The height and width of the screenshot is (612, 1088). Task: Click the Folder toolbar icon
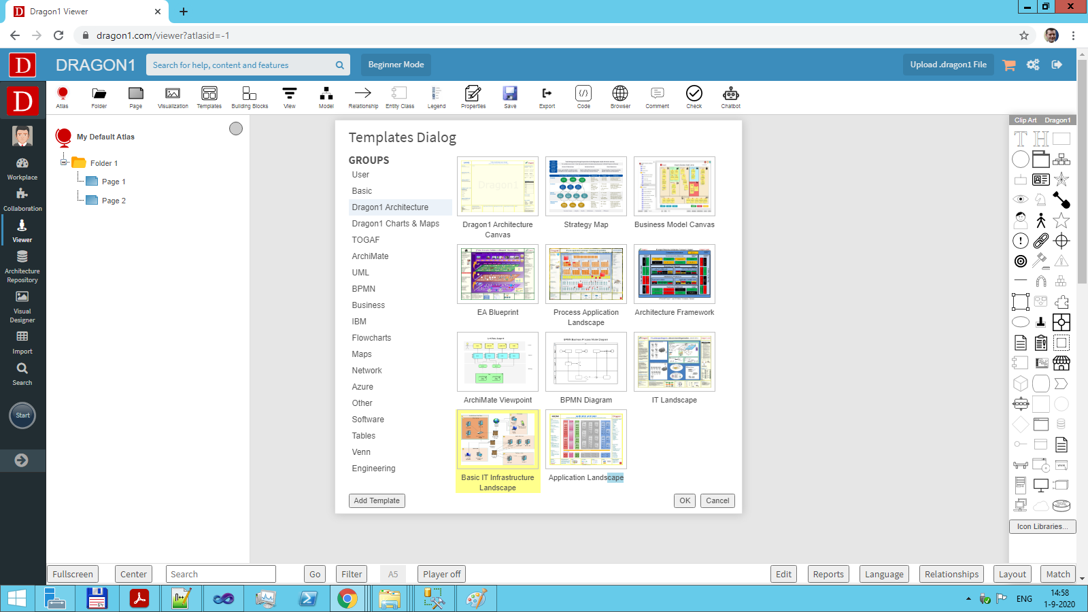99,97
